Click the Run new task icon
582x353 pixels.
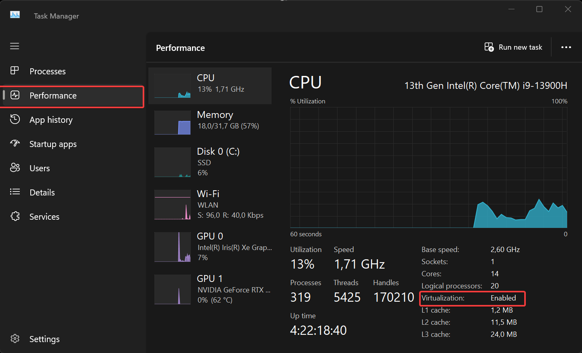tap(489, 47)
